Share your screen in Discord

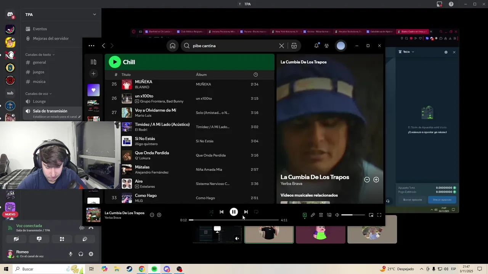[x=39, y=239]
